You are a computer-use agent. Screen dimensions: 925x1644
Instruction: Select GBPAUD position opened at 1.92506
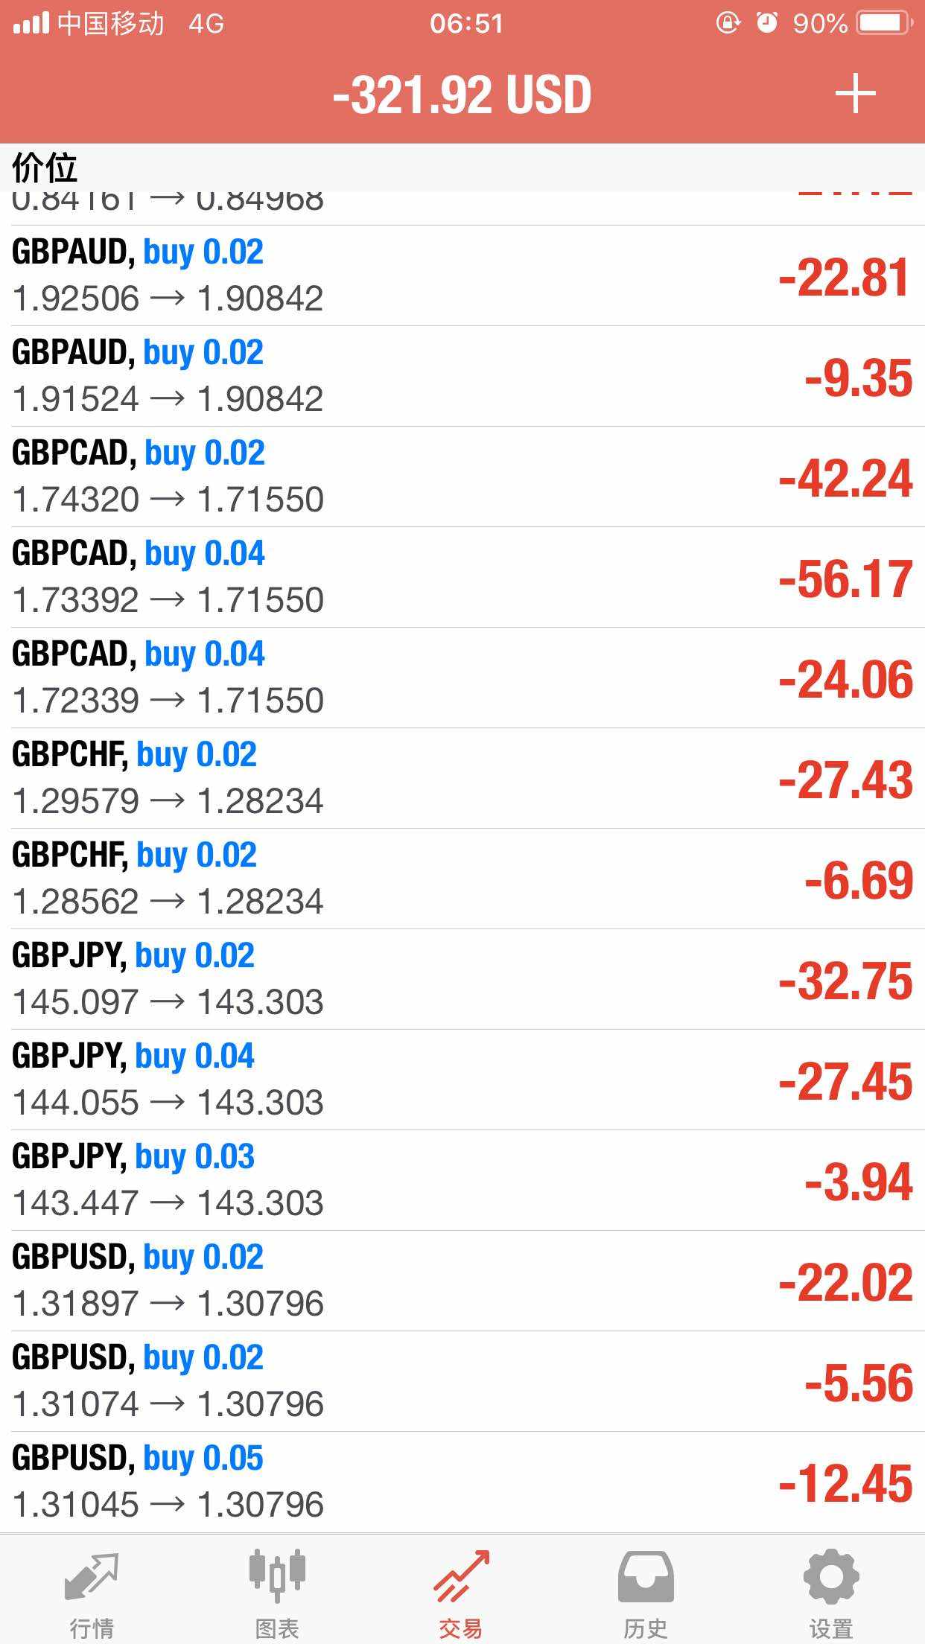tap(462, 275)
